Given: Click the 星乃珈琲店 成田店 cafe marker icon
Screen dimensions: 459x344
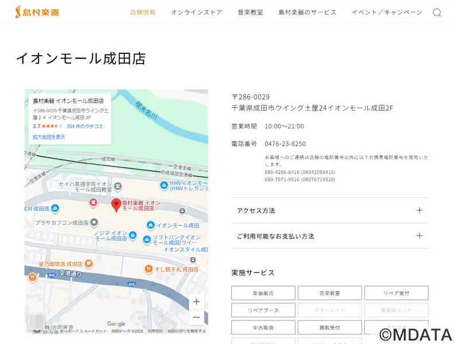Looking at the screenshot, I should [x=89, y=264].
